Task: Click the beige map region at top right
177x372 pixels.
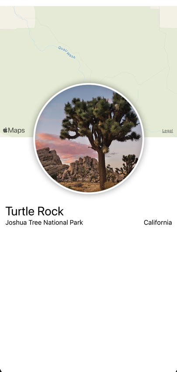Action: (x=168, y=17)
